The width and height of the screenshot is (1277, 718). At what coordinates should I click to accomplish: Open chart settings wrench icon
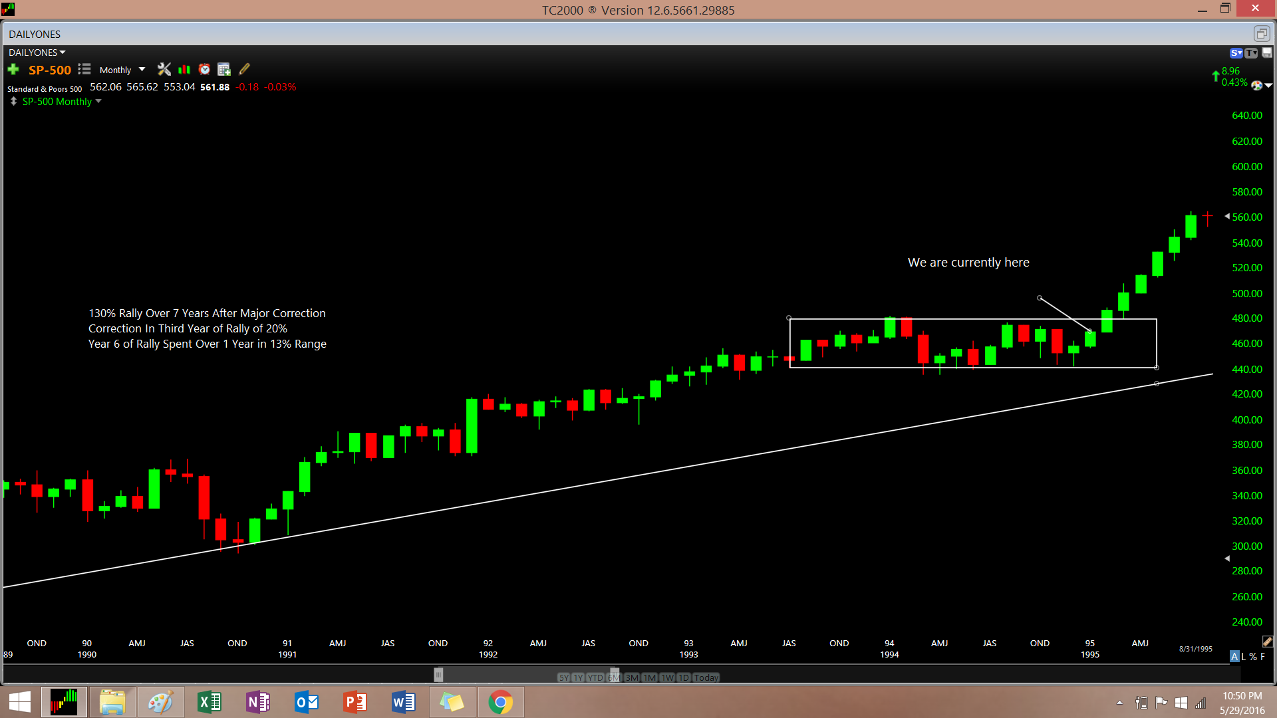(164, 69)
